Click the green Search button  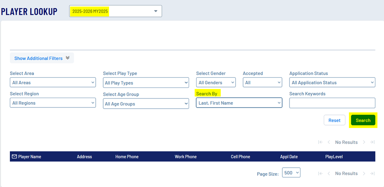tap(363, 120)
